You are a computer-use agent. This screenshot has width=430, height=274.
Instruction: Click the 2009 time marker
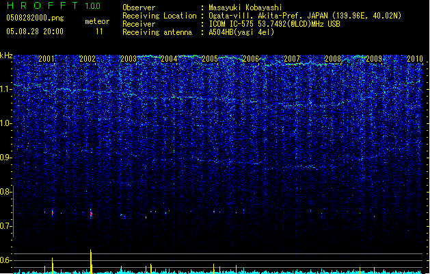coord(374,59)
